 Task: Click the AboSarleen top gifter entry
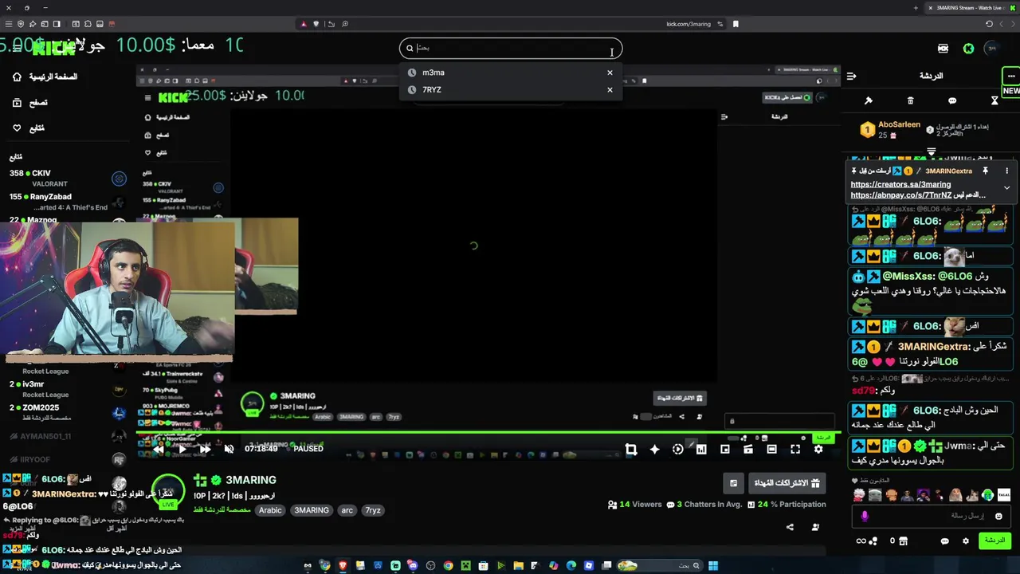pos(892,130)
